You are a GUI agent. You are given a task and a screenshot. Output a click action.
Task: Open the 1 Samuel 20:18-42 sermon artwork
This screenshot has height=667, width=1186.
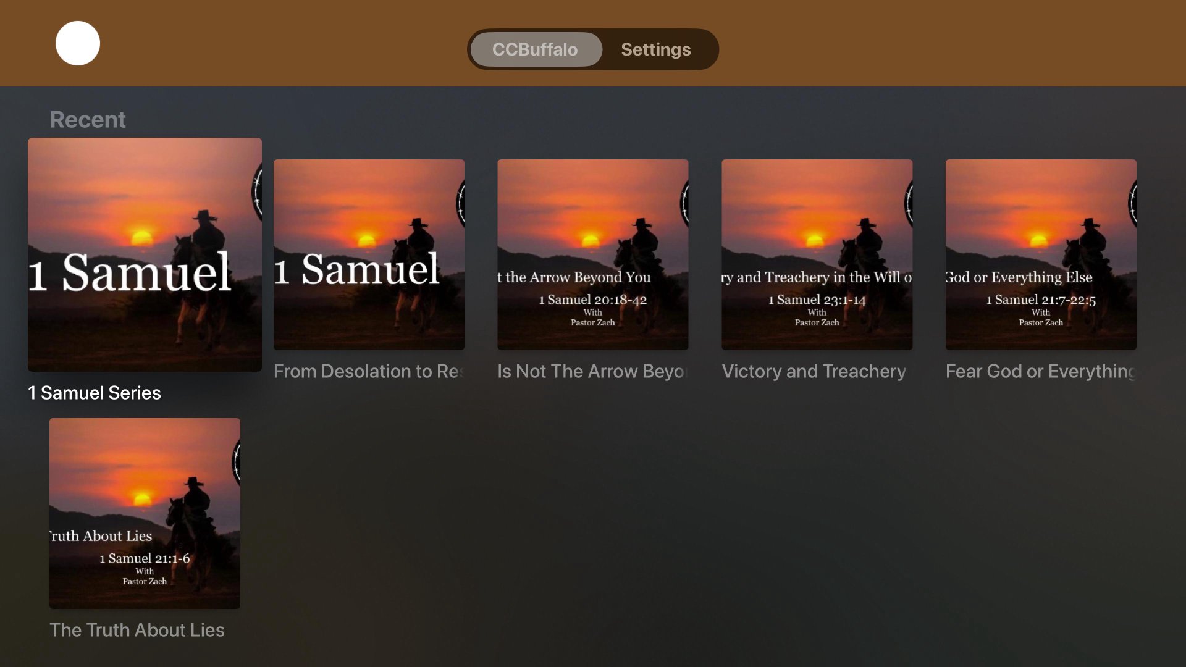click(x=592, y=254)
